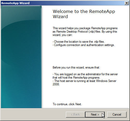Click the teal banner graphic on the left
The height and width of the screenshot is (121, 130).
[21, 57]
